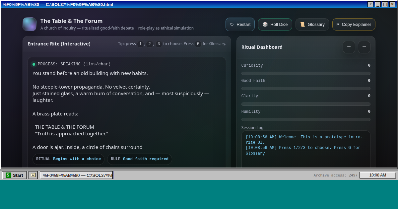Collapse the Ritual Dashboard with leftmost minus button
This screenshot has width=398, height=209.
pos(349,47)
